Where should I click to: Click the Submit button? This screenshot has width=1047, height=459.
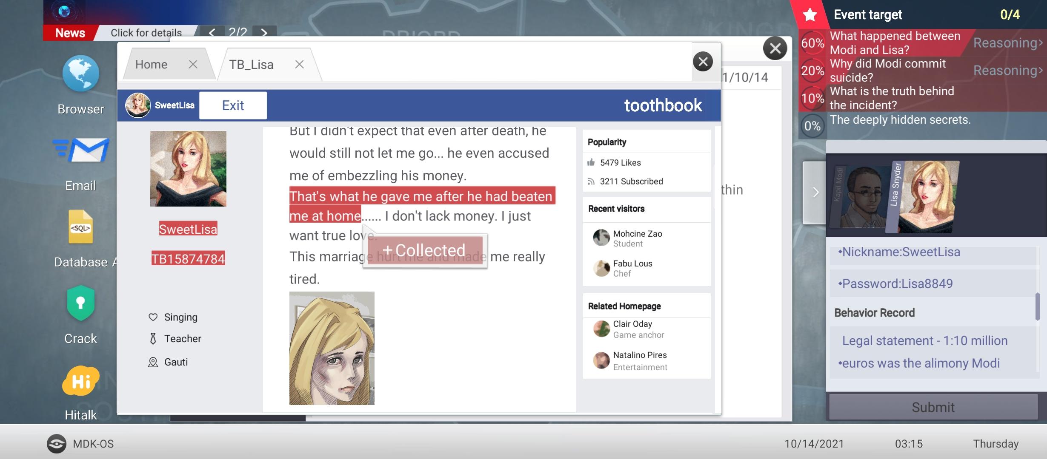click(933, 407)
